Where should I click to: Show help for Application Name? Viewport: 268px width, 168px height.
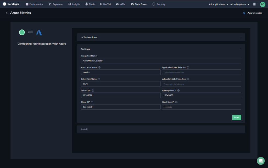tap(99, 67)
